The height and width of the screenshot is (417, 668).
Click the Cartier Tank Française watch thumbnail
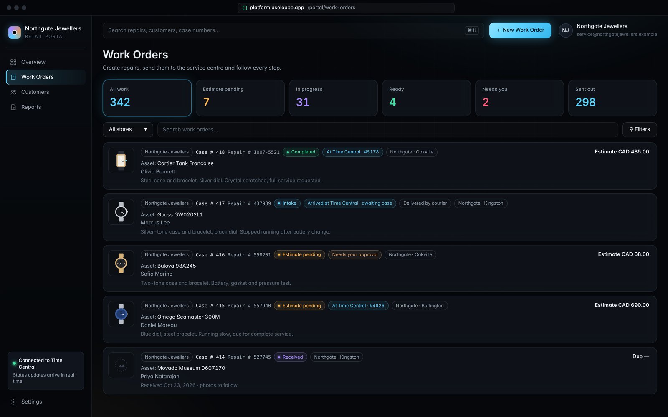click(121, 161)
